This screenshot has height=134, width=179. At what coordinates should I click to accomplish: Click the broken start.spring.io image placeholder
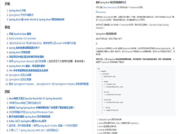[x=101, y=12]
